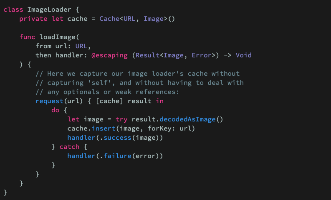Click the Void return type

pos(243,55)
